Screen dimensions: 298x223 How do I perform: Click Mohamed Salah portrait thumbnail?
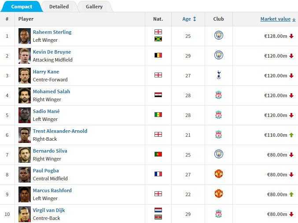point(25,95)
